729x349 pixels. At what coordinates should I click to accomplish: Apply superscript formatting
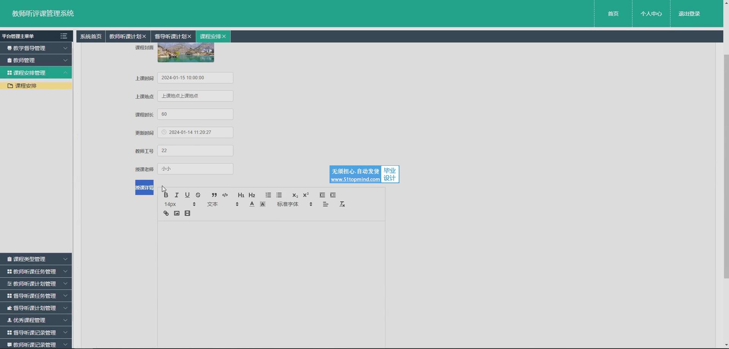306,195
